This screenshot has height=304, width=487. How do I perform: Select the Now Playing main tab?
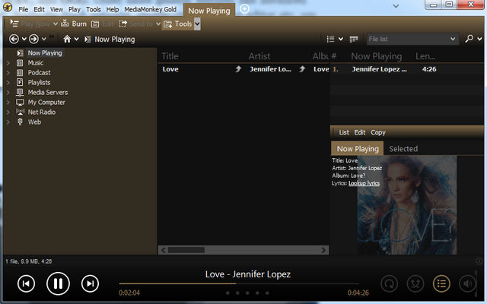pos(209,11)
